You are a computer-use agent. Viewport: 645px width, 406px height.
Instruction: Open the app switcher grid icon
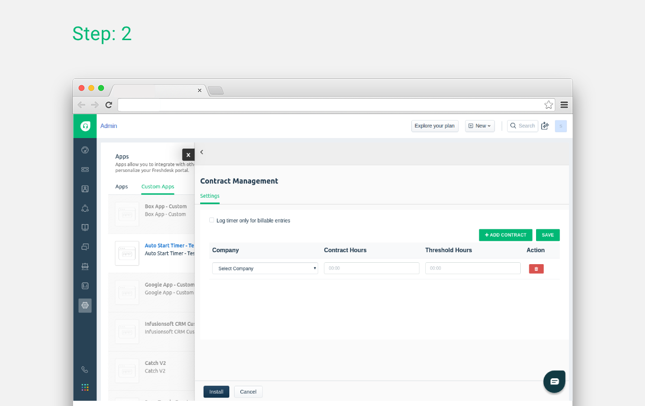(x=85, y=387)
